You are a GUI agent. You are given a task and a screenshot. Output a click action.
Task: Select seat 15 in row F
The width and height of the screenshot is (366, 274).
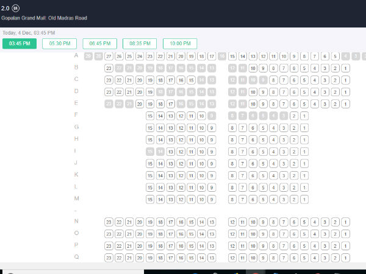point(150,116)
